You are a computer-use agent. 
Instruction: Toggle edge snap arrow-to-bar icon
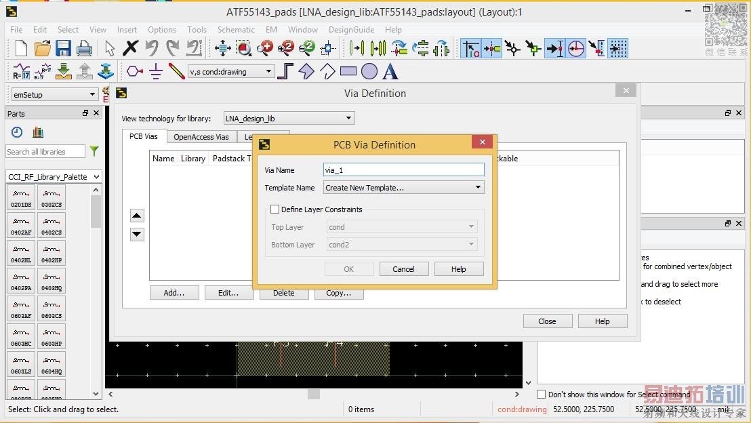point(555,48)
